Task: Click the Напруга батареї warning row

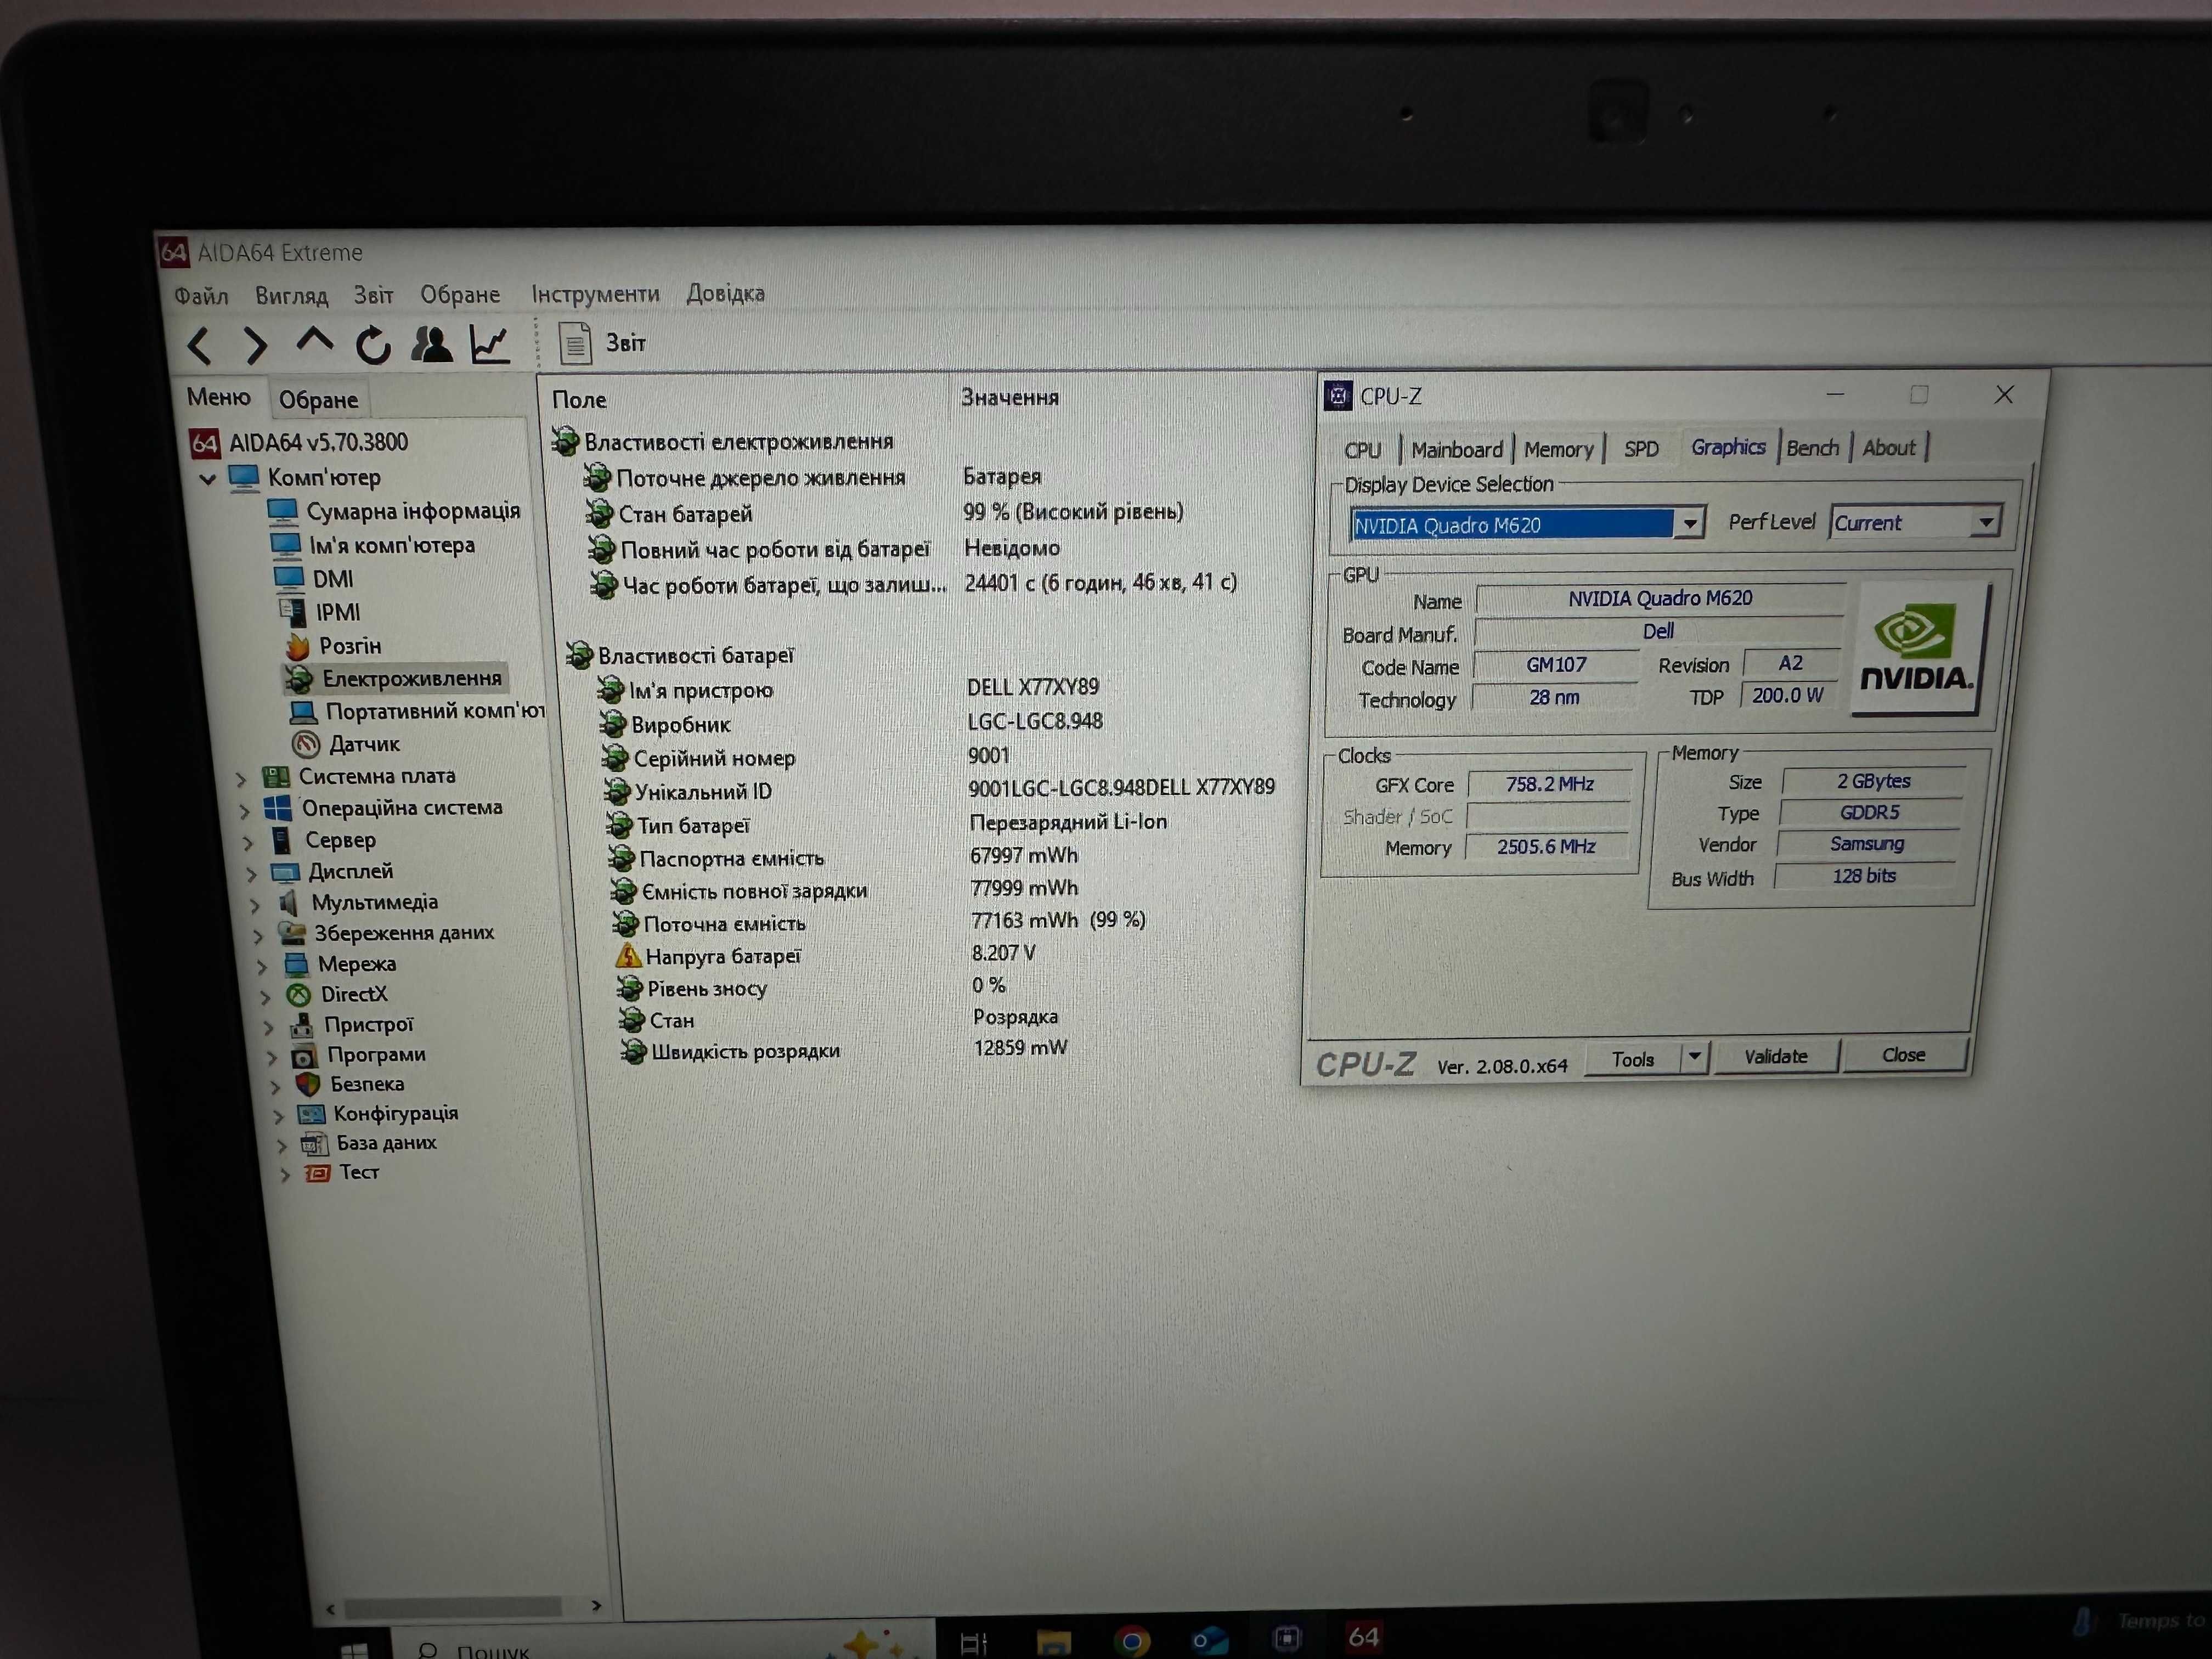Action: [x=826, y=955]
